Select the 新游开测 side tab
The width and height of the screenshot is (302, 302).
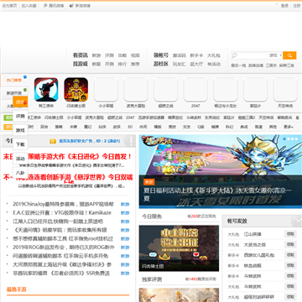pos(14,93)
